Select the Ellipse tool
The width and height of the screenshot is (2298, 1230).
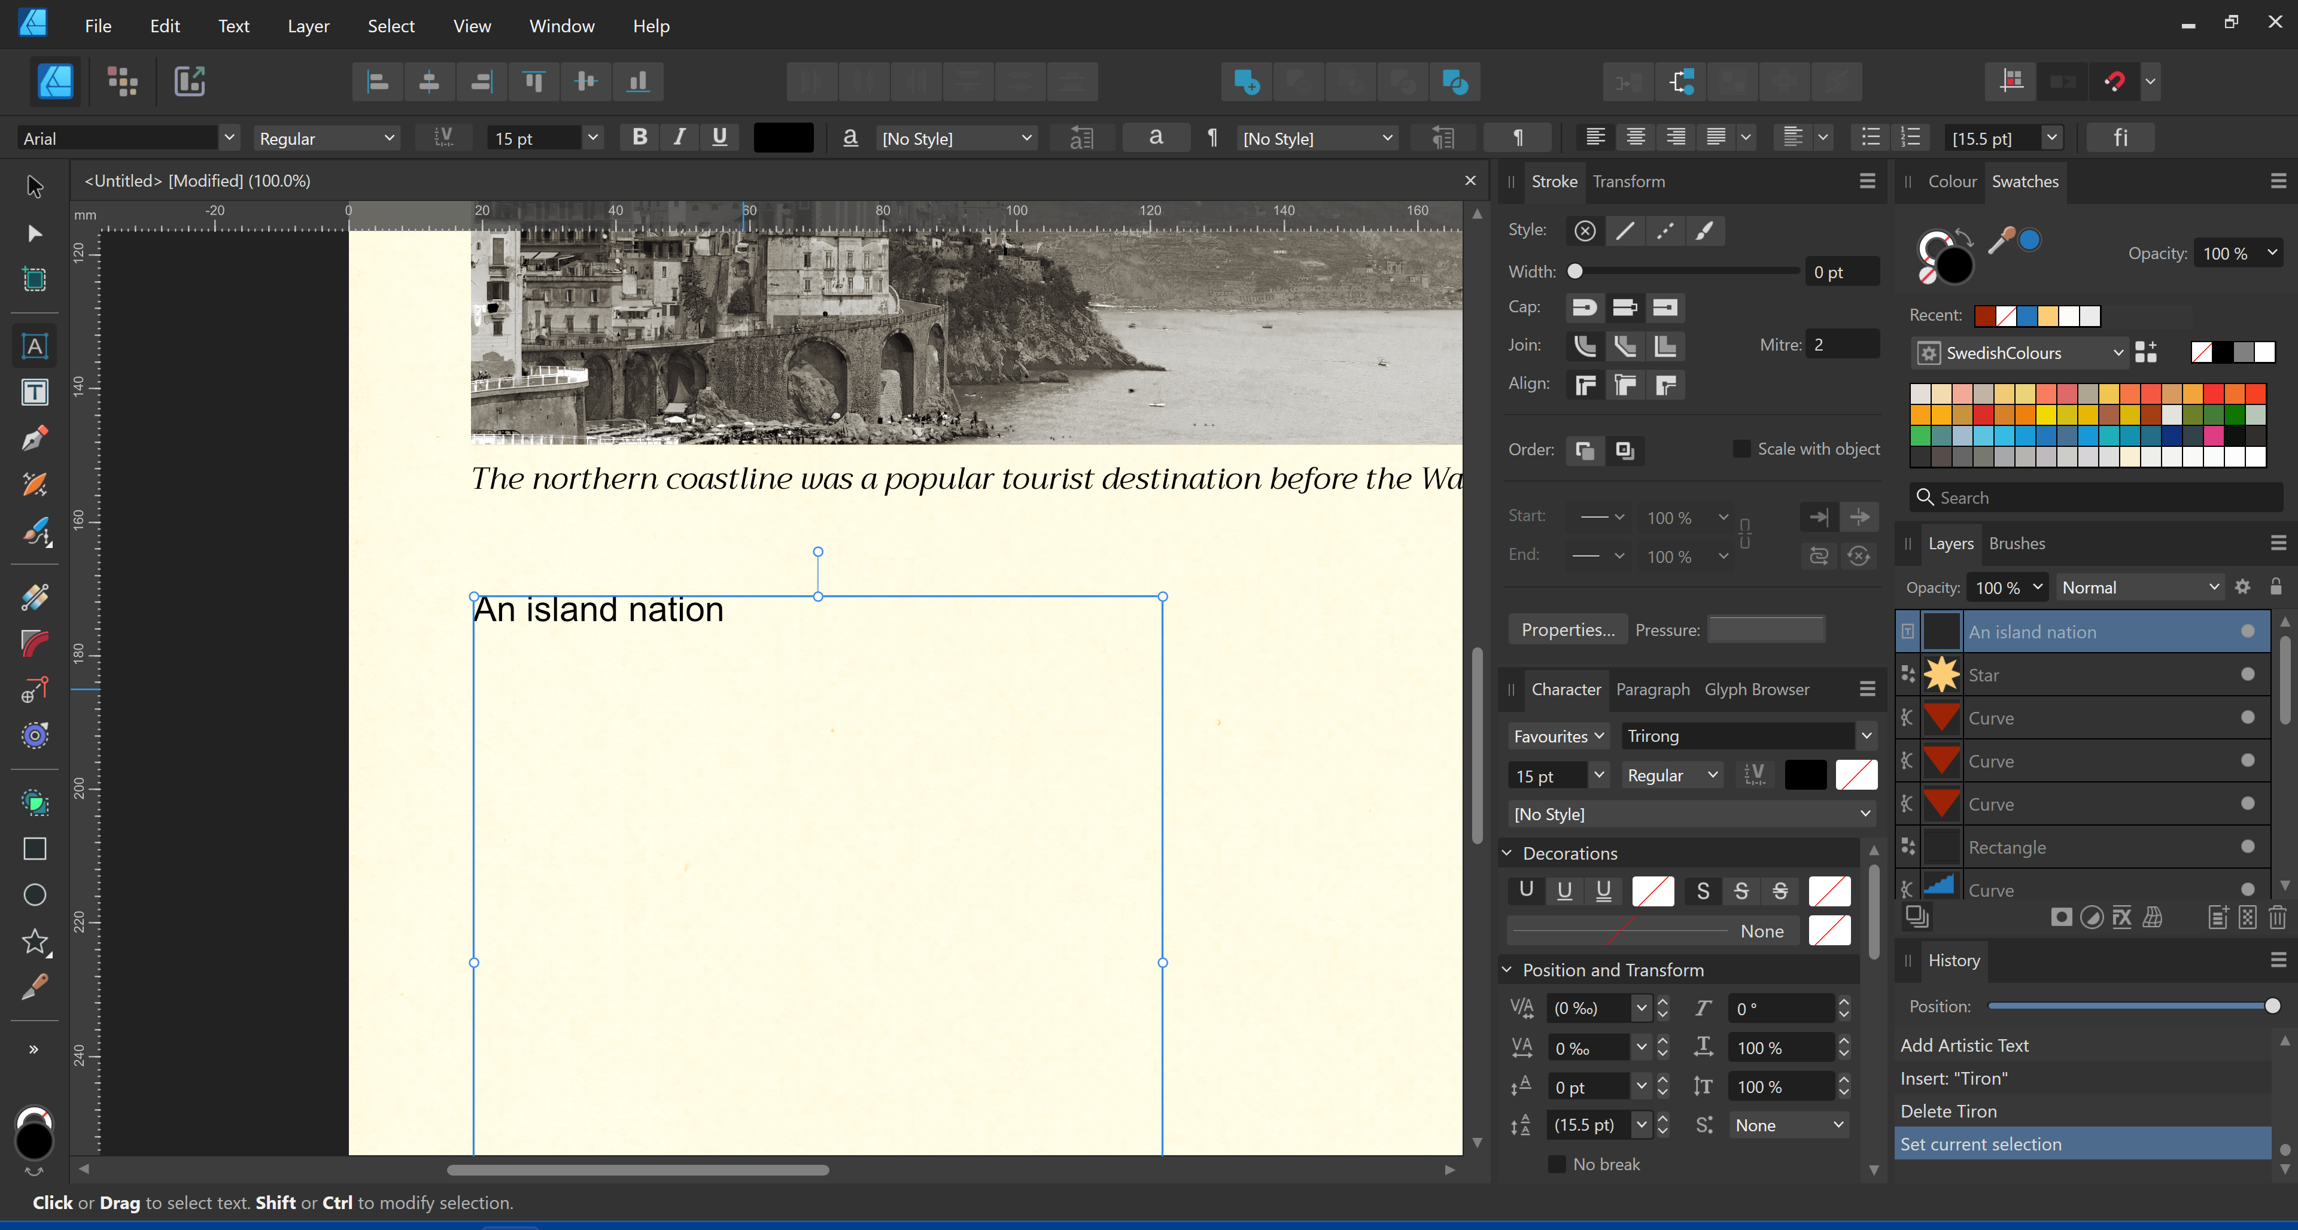[x=34, y=894]
